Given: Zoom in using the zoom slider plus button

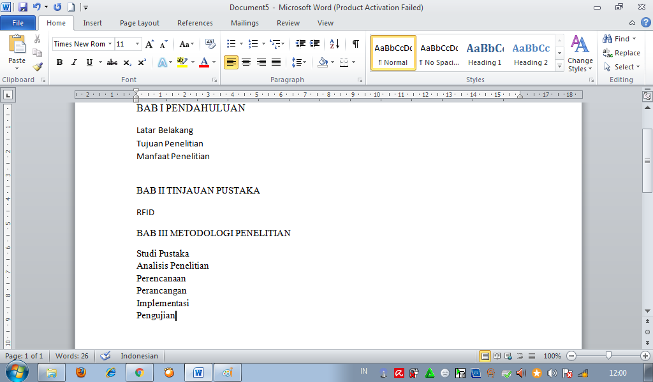Looking at the screenshot, I should [x=643, y=357].
